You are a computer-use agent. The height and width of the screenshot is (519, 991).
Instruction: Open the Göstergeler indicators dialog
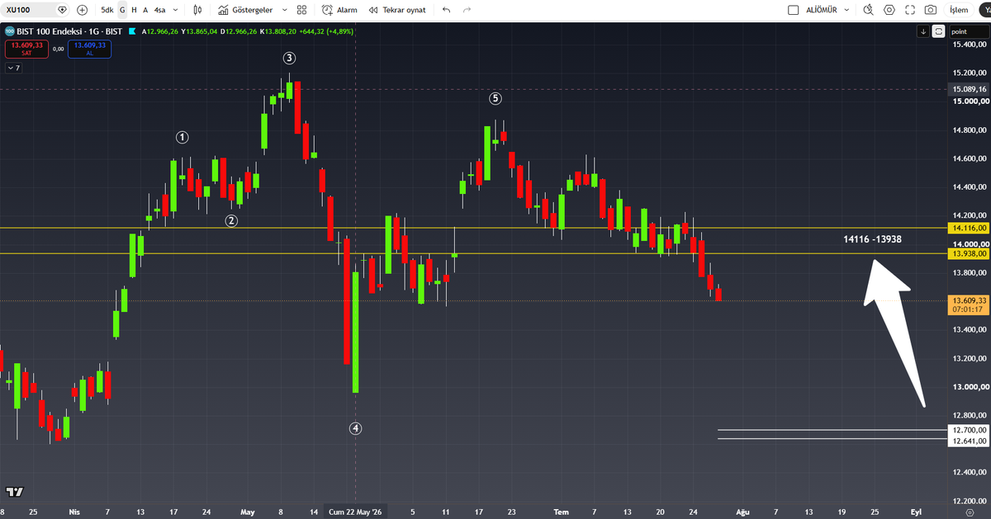pos(246,10)
